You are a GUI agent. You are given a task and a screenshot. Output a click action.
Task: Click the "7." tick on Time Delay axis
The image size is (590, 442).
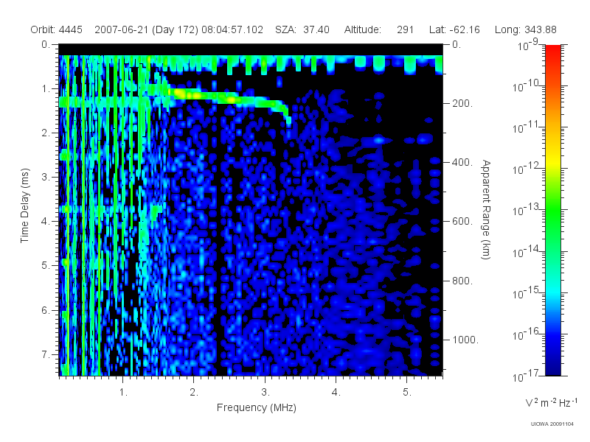(46, 354)
